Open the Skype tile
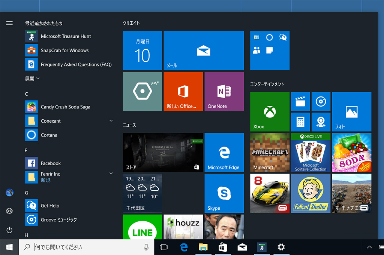This screenshot has width=384, height=255. pyautogui.click(x=224, y=193)
